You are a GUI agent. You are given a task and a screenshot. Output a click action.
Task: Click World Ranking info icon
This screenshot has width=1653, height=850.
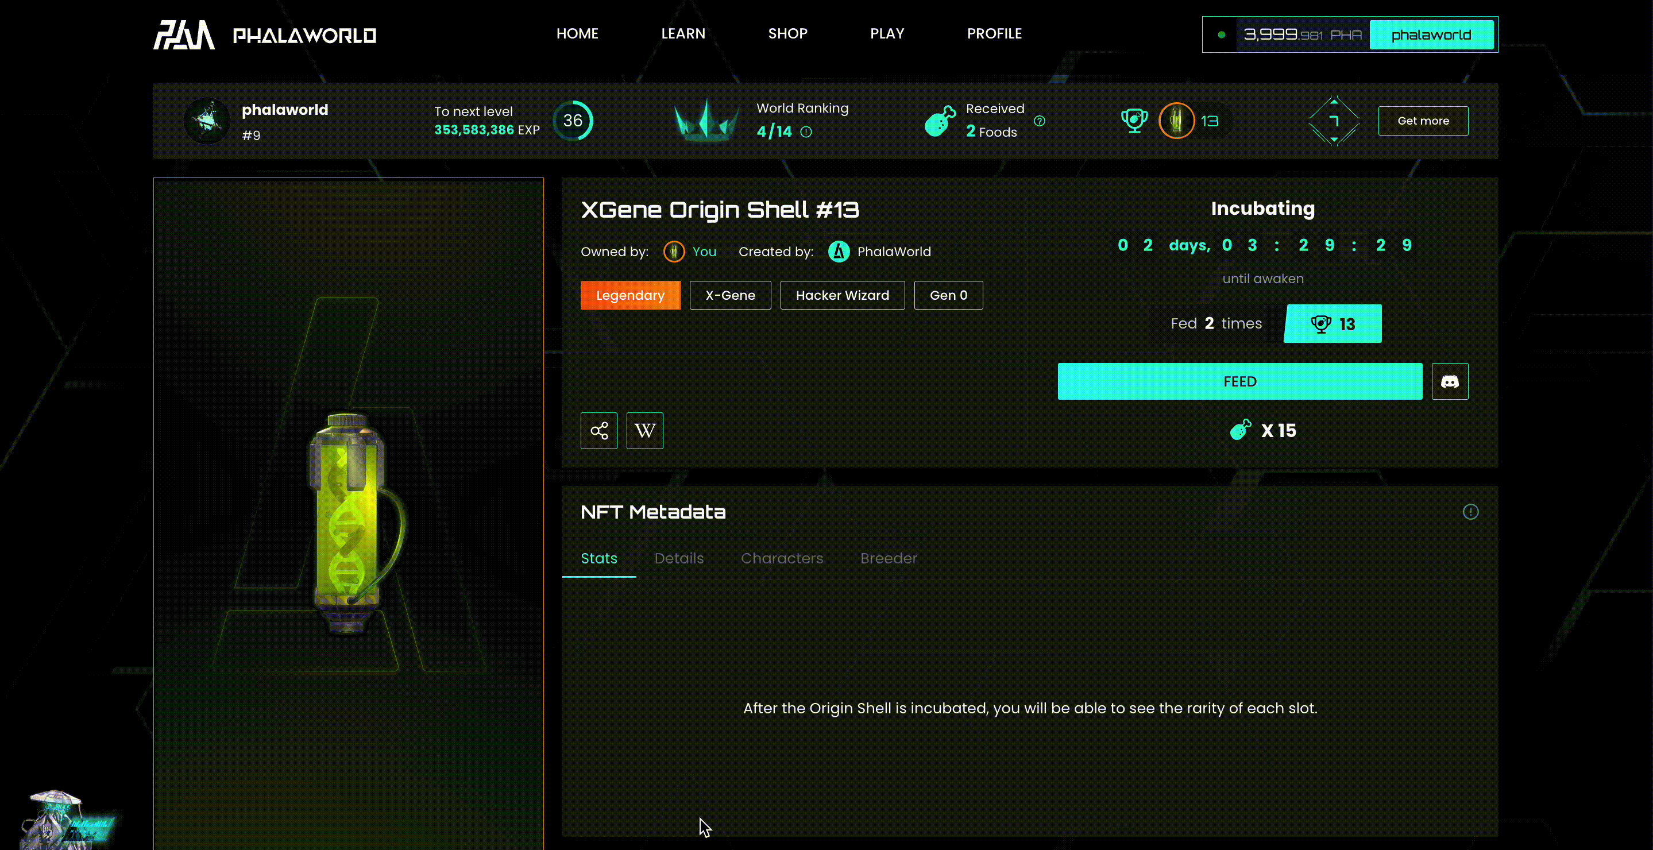[806, 132]
